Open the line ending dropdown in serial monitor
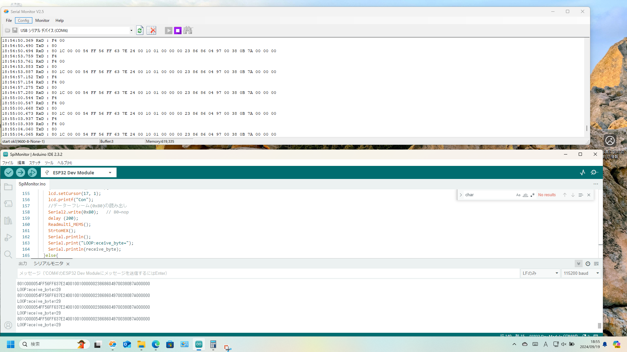Screen dimensions: 627x352 (x=540, y=273)
